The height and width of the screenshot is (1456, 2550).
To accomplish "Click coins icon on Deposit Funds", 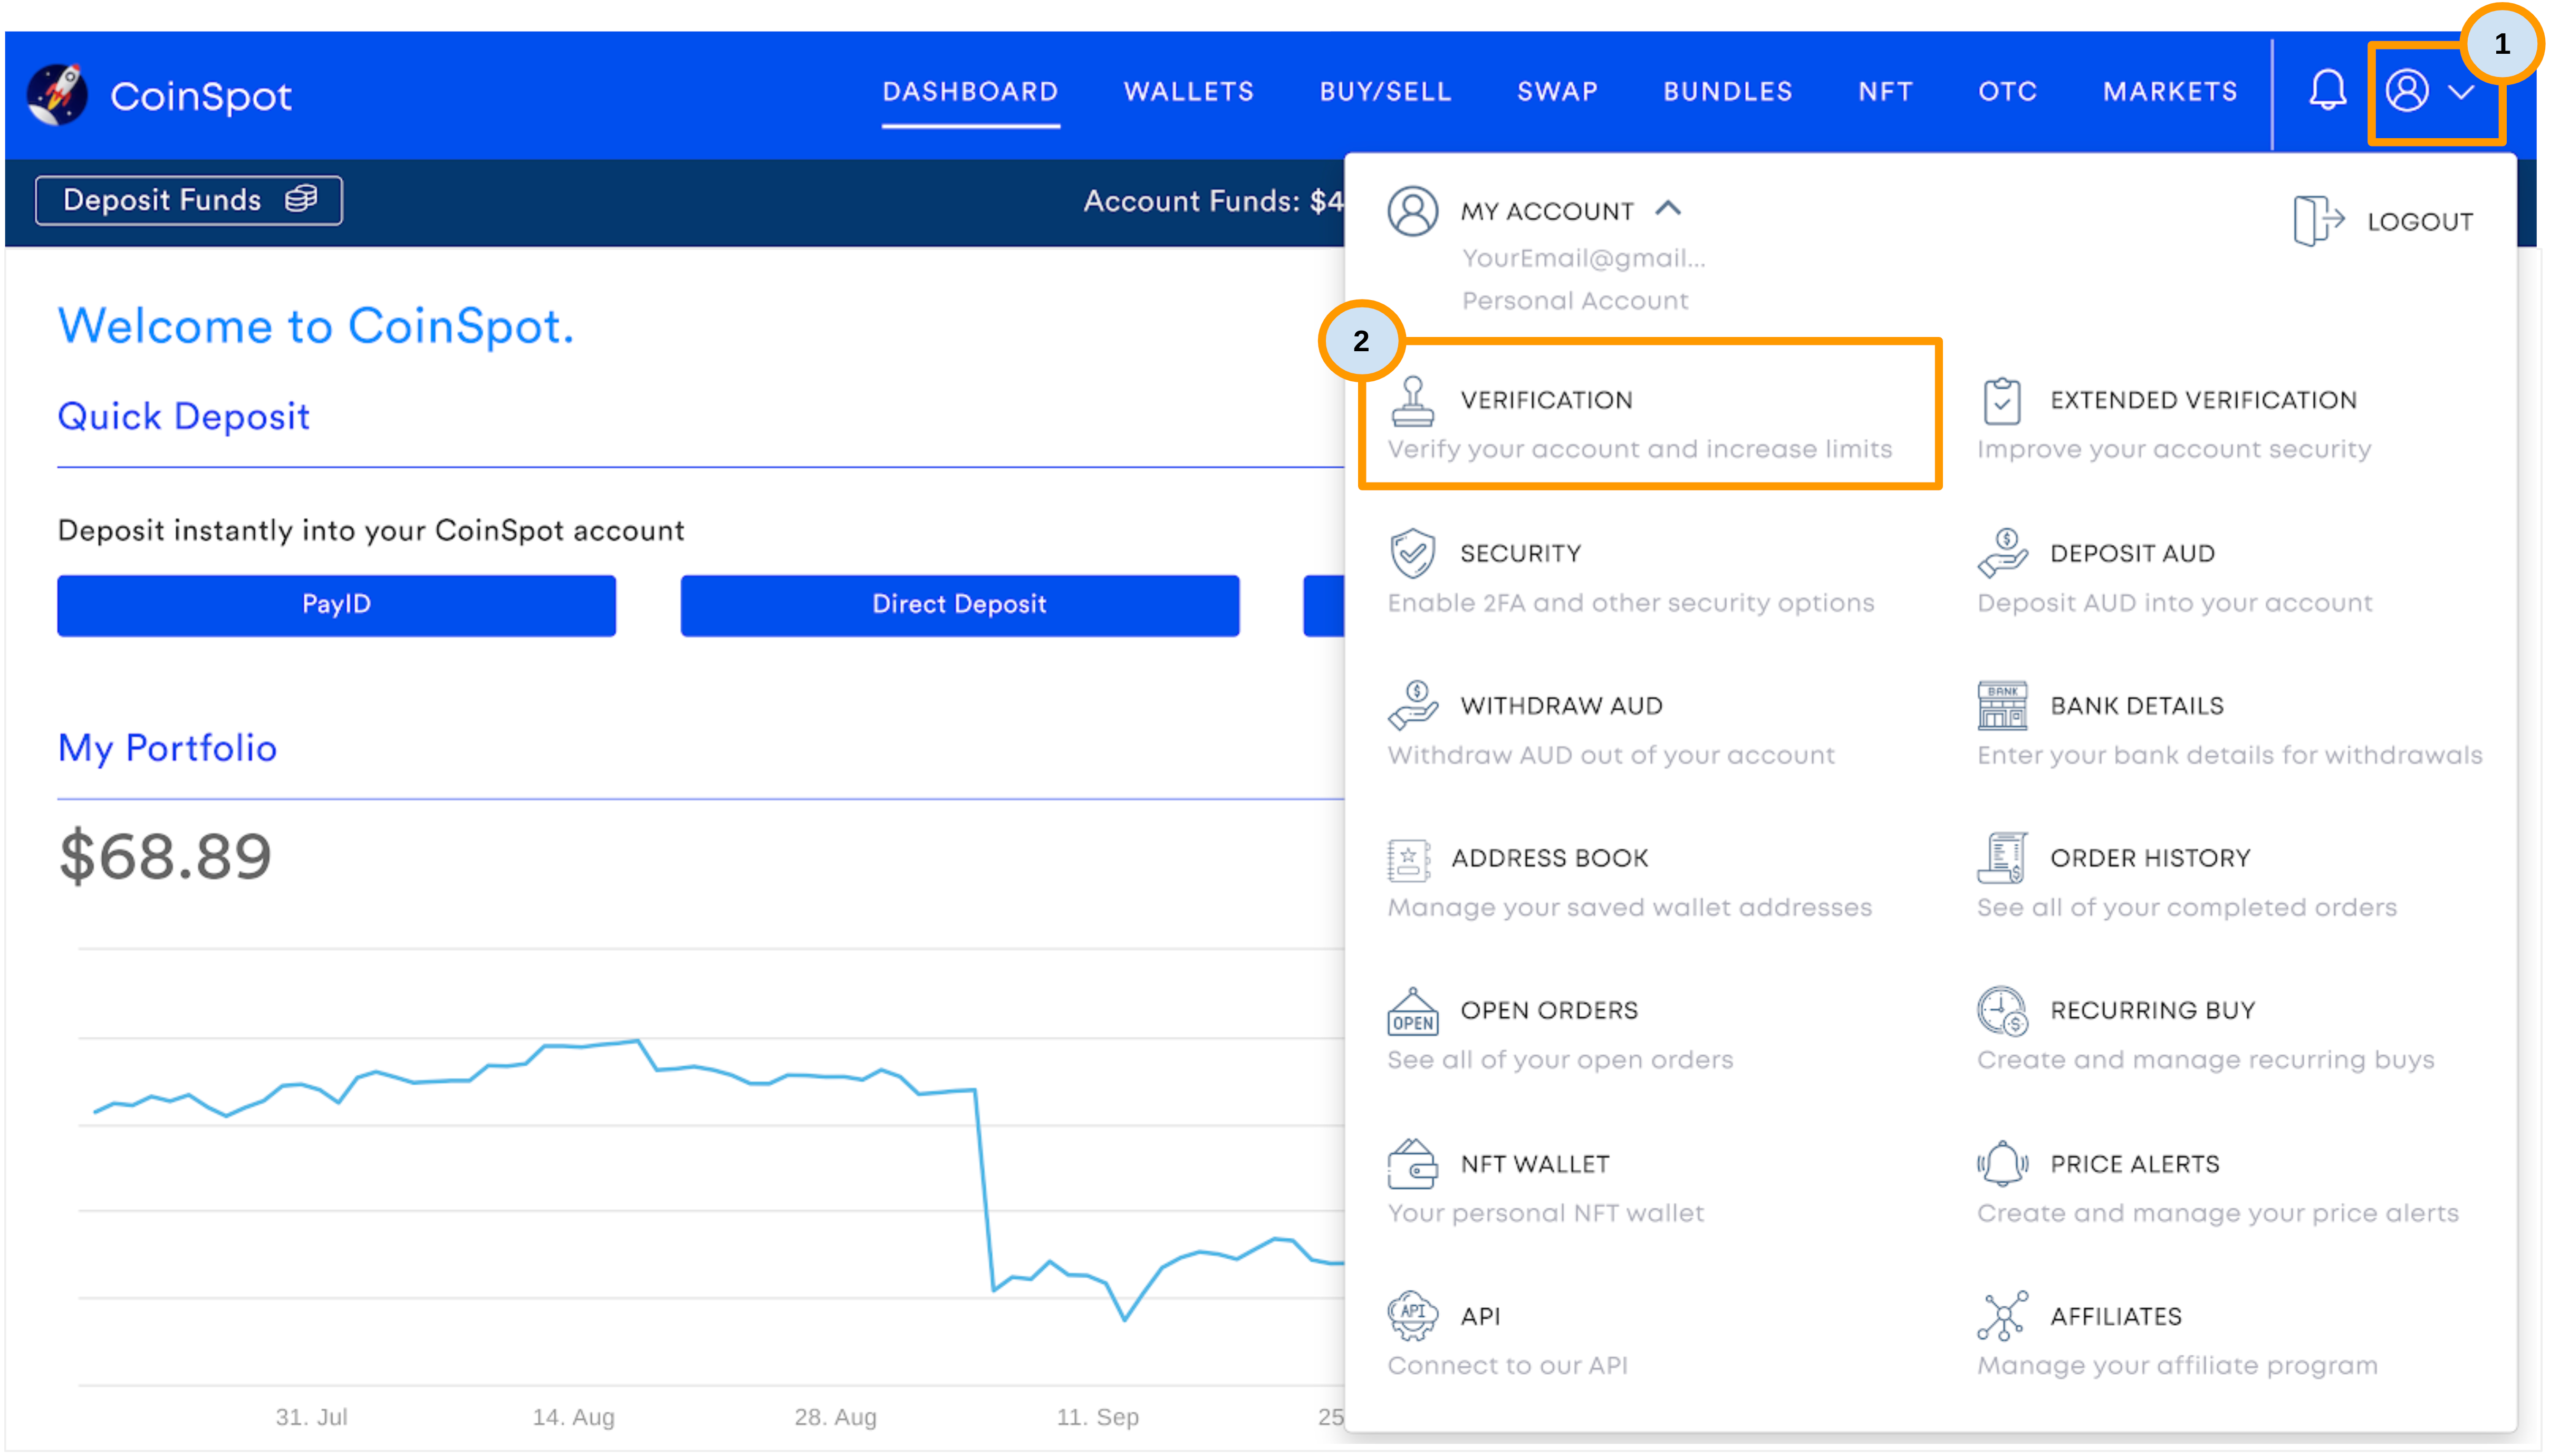I will coord(301,198).
